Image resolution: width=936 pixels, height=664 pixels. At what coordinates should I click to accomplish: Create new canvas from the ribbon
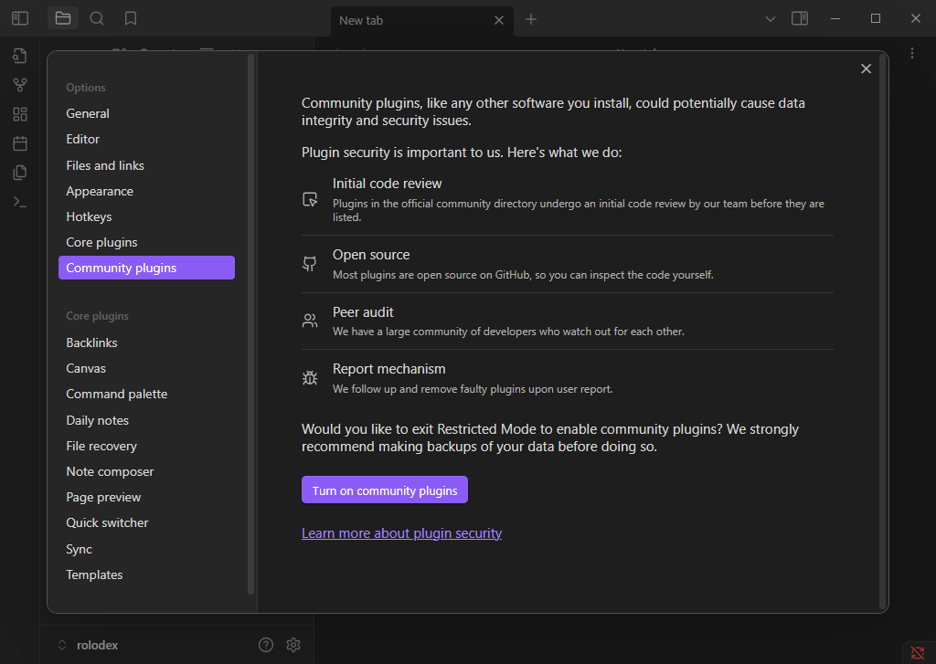click(20, 114)
